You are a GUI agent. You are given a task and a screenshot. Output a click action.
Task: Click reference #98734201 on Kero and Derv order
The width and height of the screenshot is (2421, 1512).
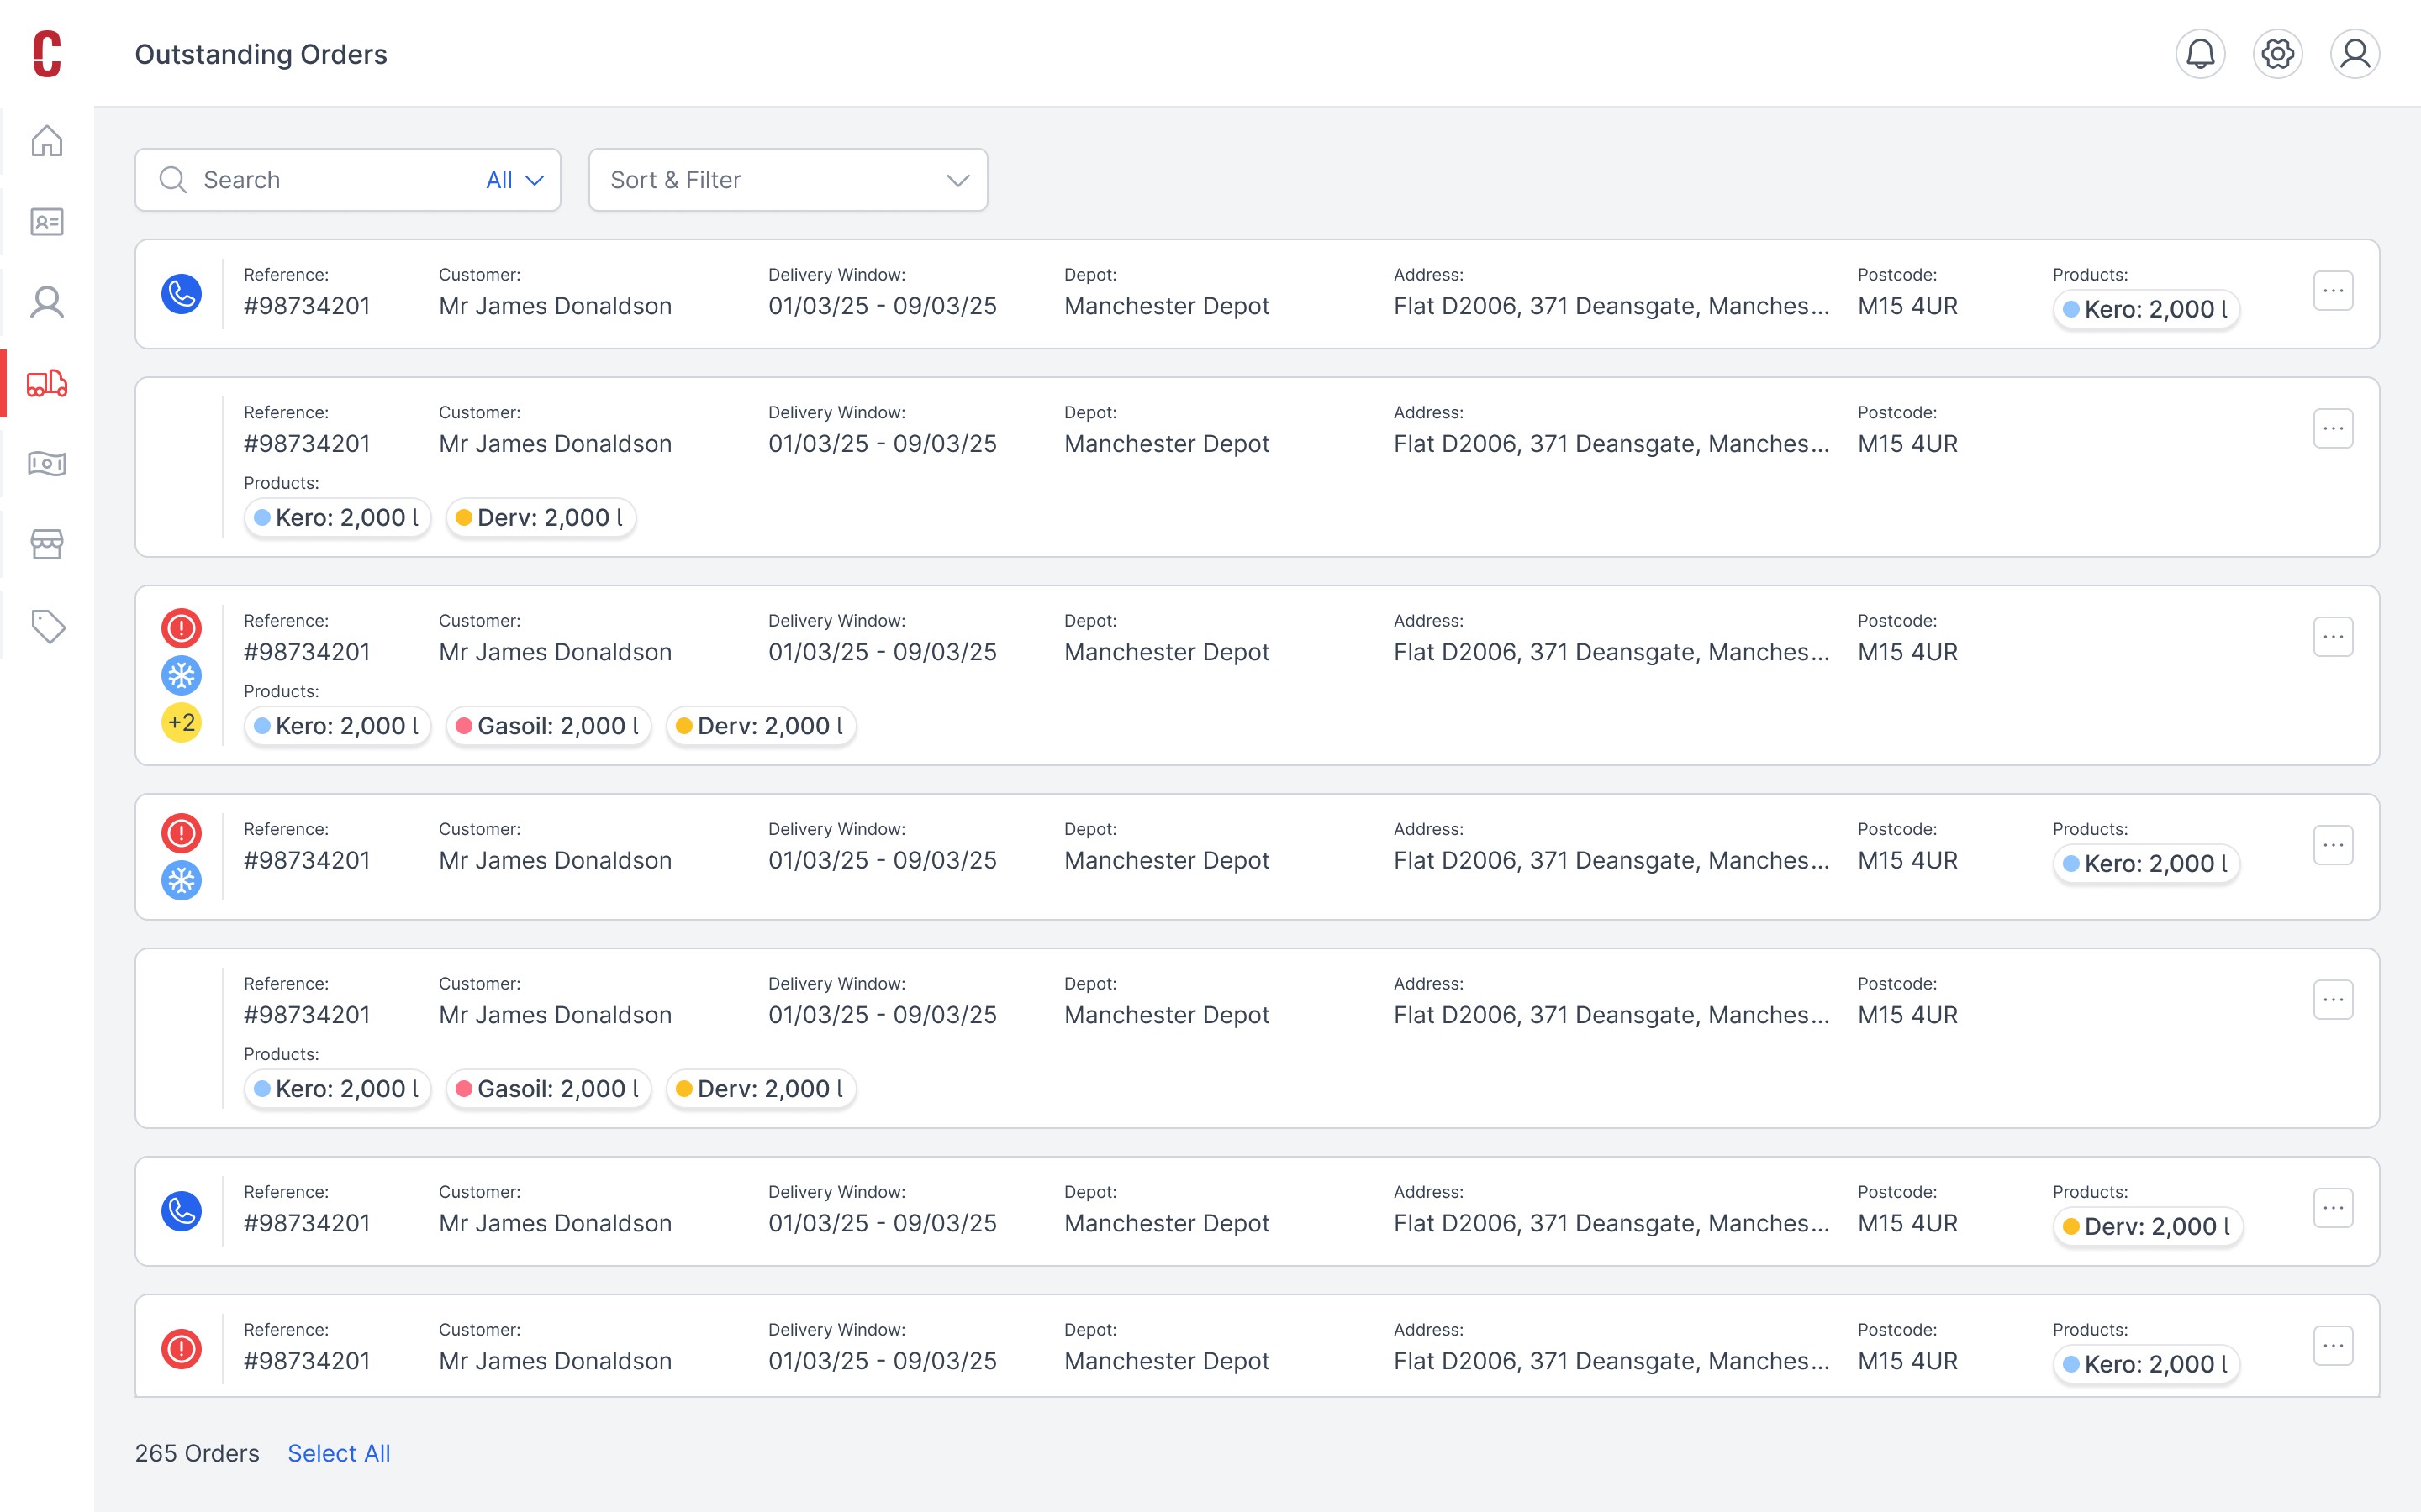click(x=307, y=444)
